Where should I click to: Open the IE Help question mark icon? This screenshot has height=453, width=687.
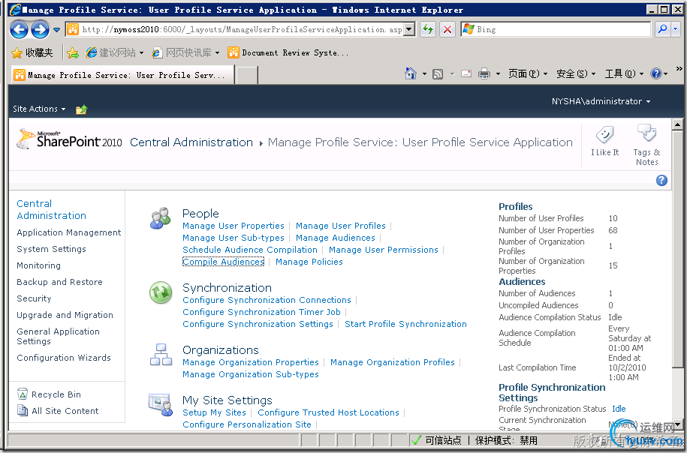point(656,73)
